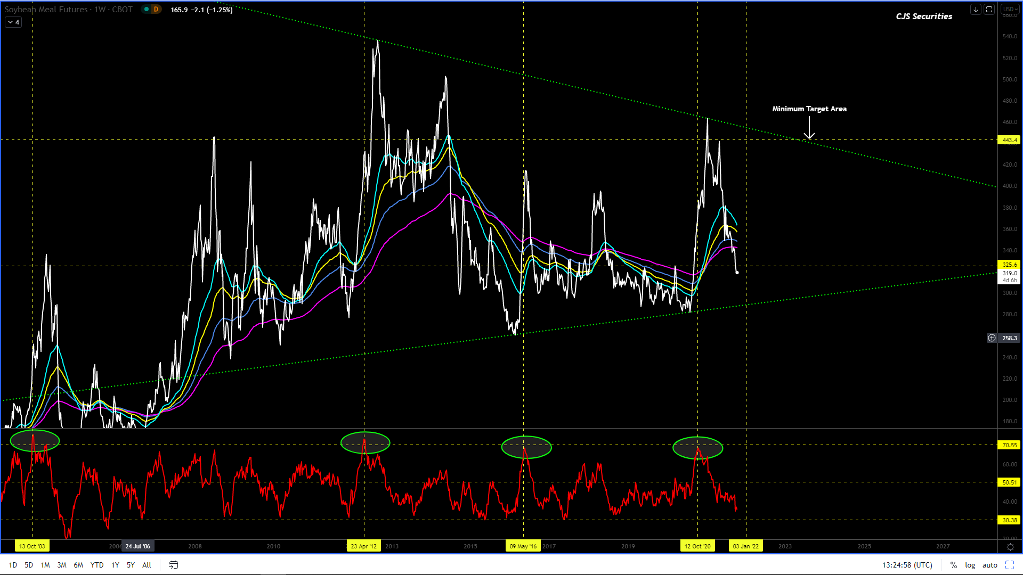The width and height of the screenshot is (1023, 575).
Task: Click the fullscreen icon at bottom right
Action: pyautogui.click(x=1010, y=565)
